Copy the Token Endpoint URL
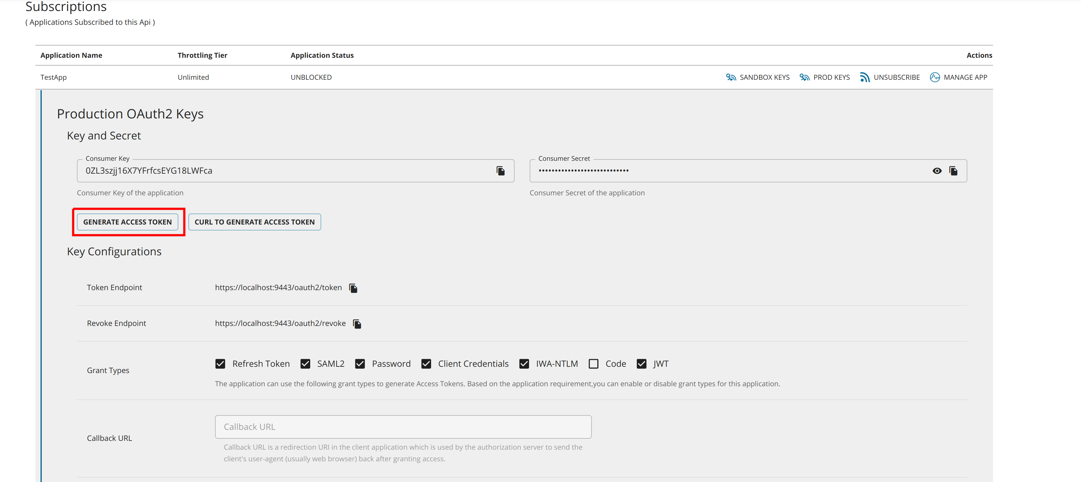This screenshot has height=482, width=1081. (x=353, y=288)
